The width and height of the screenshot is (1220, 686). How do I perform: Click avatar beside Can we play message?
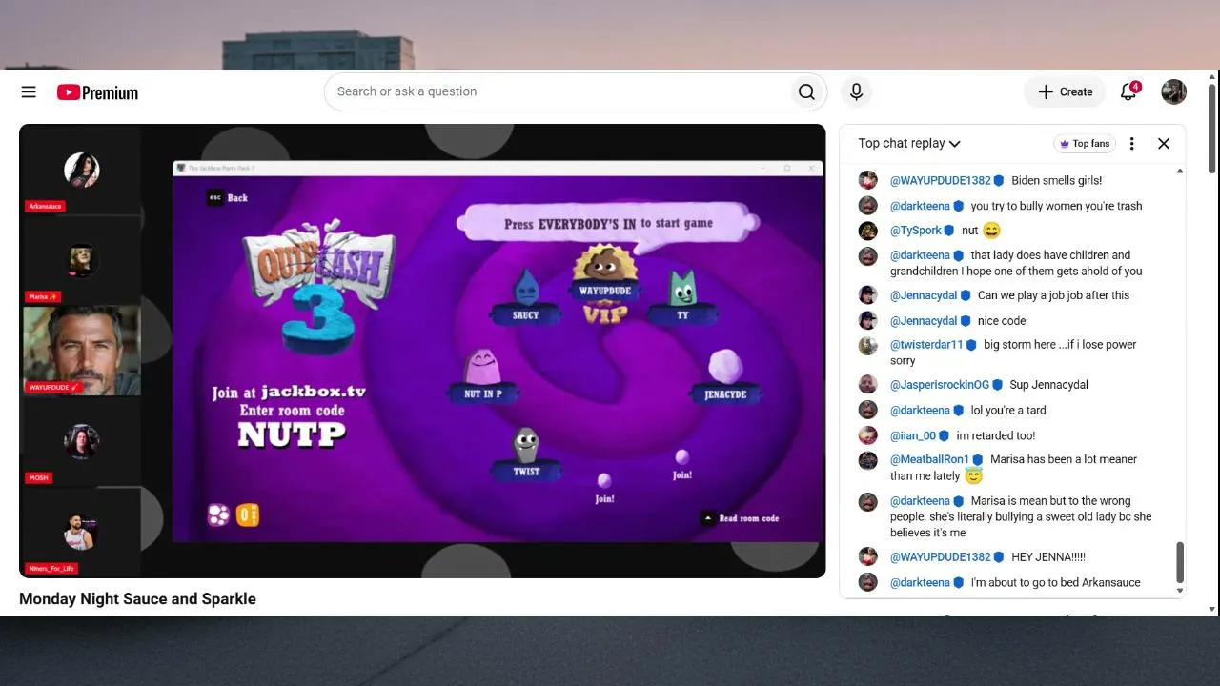tap(867, 295)
